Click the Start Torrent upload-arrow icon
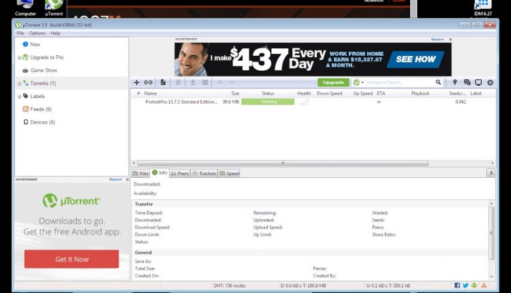This screenshot has height=293, width=511. [193, 82]
